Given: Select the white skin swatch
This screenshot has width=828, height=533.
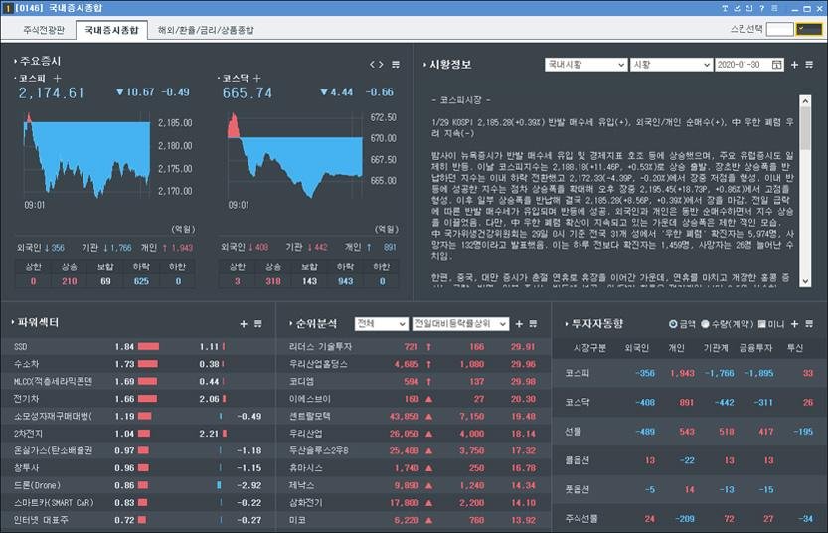Looking at the screenshot, I should [x=779, y=29].
